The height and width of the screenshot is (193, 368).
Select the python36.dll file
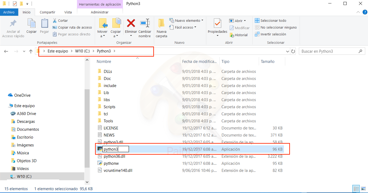coord(114,156)
